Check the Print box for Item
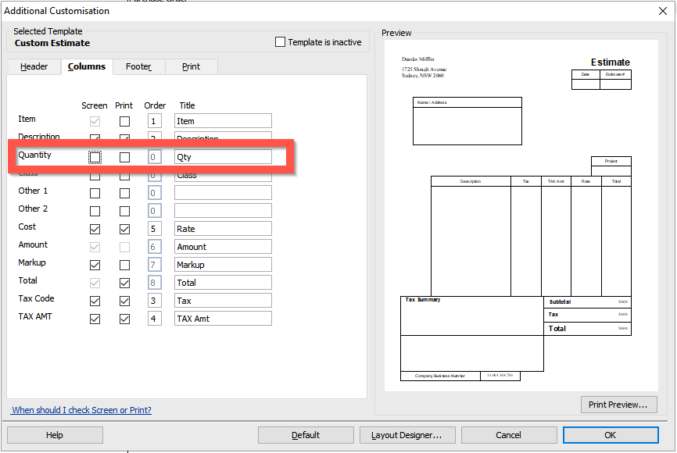 (x=124, y=121)
